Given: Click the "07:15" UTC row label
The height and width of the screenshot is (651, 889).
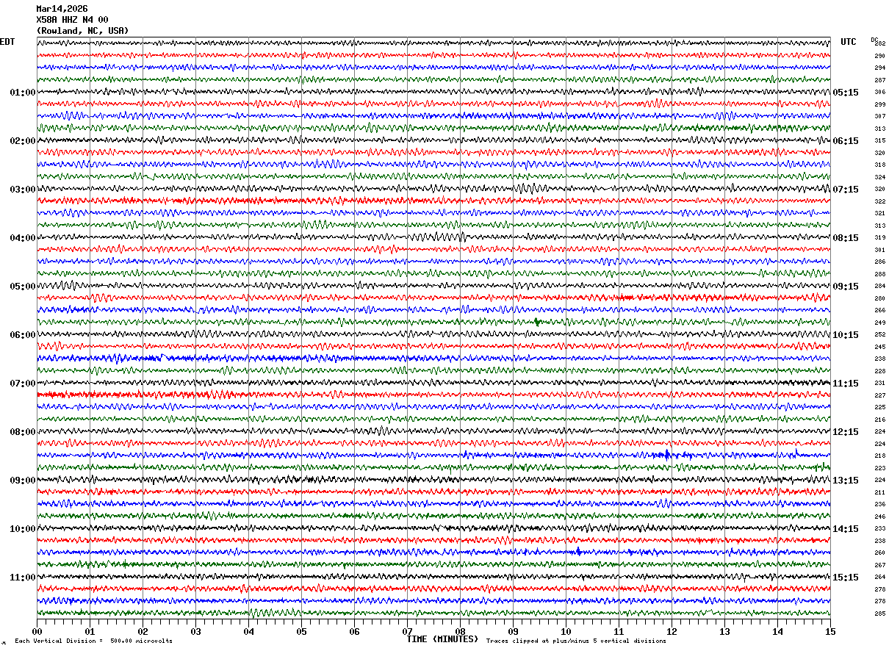Looking at the screenshot, I should point(846,190).
